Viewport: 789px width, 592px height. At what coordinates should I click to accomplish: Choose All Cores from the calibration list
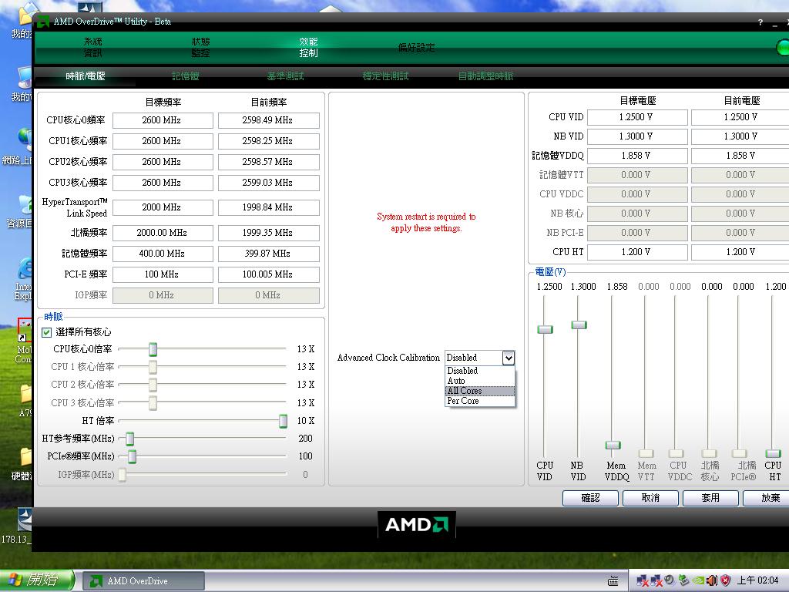[x=479, y=391]
